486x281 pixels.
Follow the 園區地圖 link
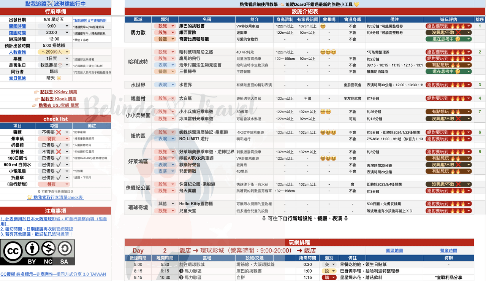tap(394, 251)
